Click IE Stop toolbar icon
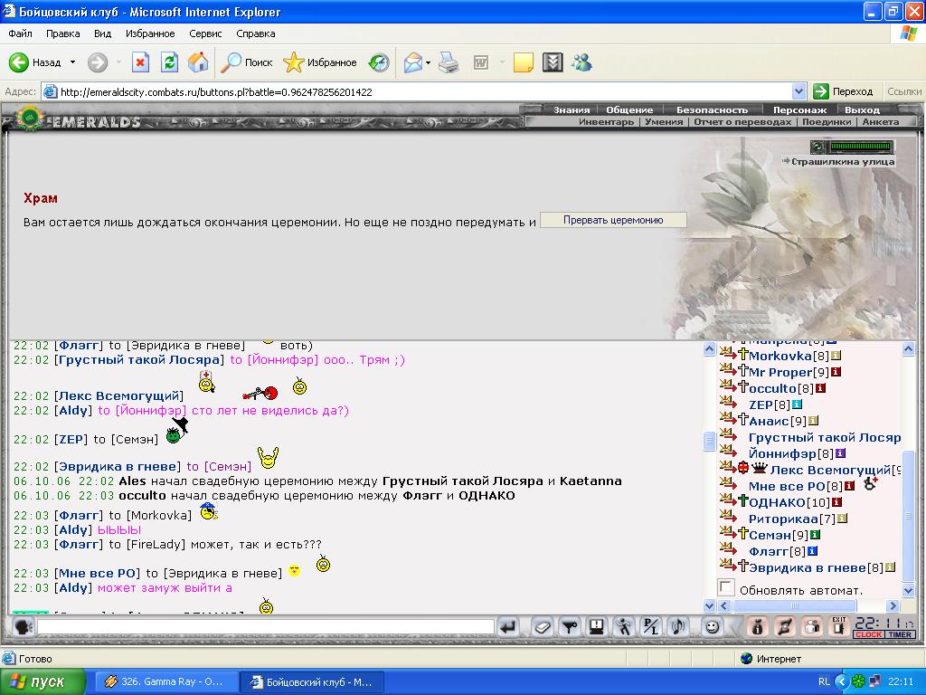Image resolution: width=926 pixels, height=695 pixels. (140, 62)
